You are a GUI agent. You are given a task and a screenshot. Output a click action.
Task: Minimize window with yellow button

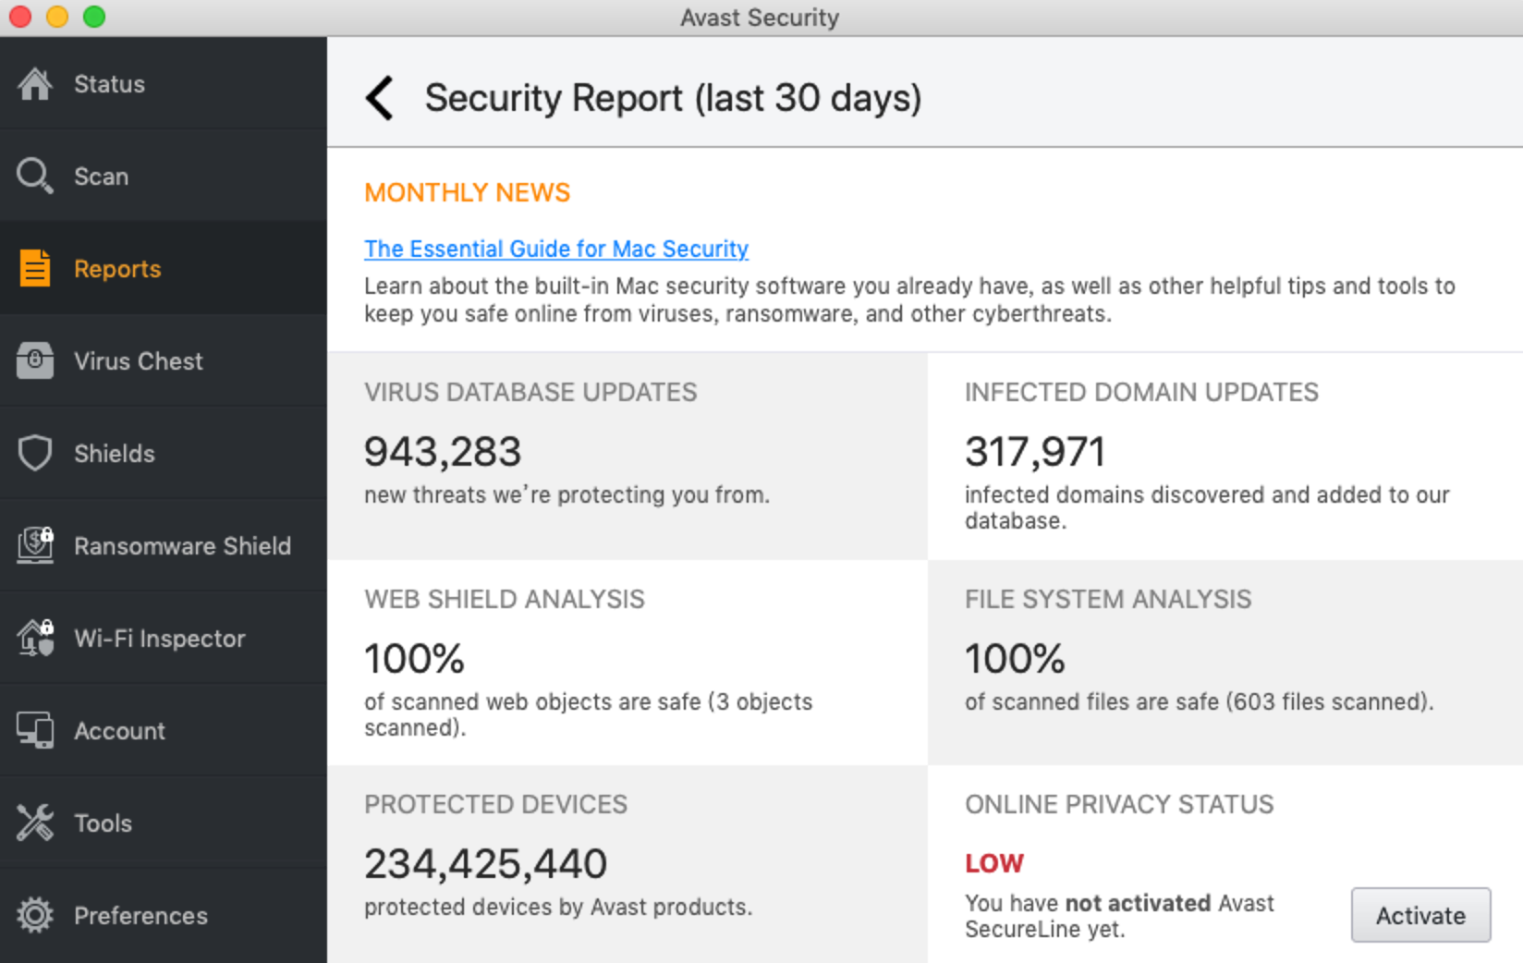57,17
